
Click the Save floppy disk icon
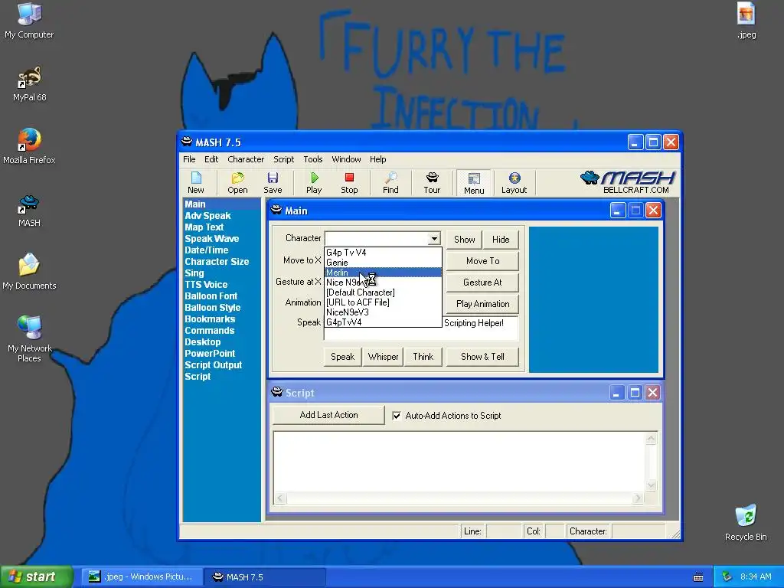(273, 182)
